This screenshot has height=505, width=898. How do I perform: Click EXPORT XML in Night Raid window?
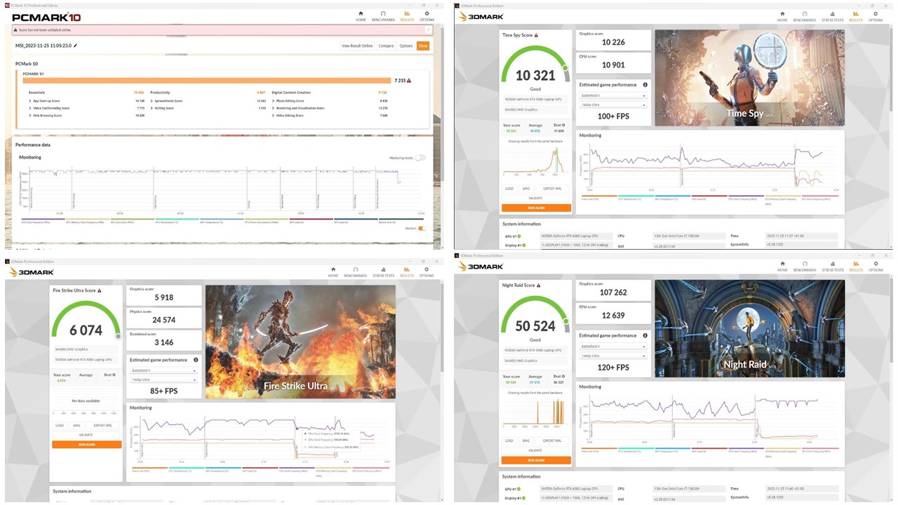click(x=552, y=440)
